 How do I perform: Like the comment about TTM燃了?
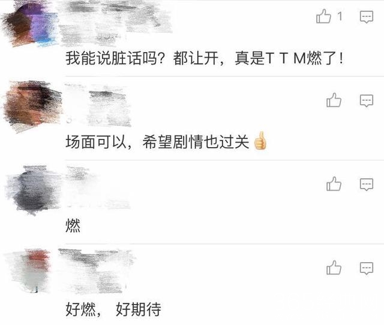[x=323, y=16]
